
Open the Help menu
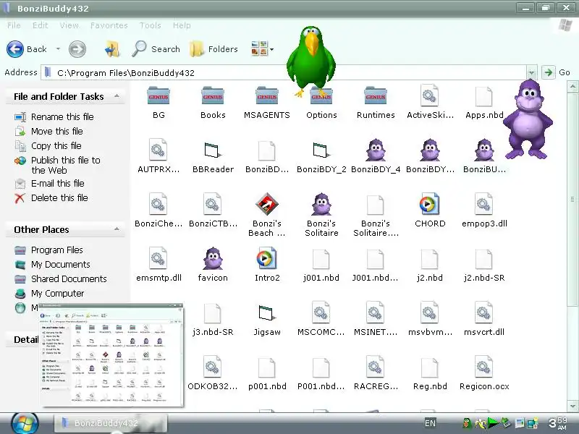[182, 25]
